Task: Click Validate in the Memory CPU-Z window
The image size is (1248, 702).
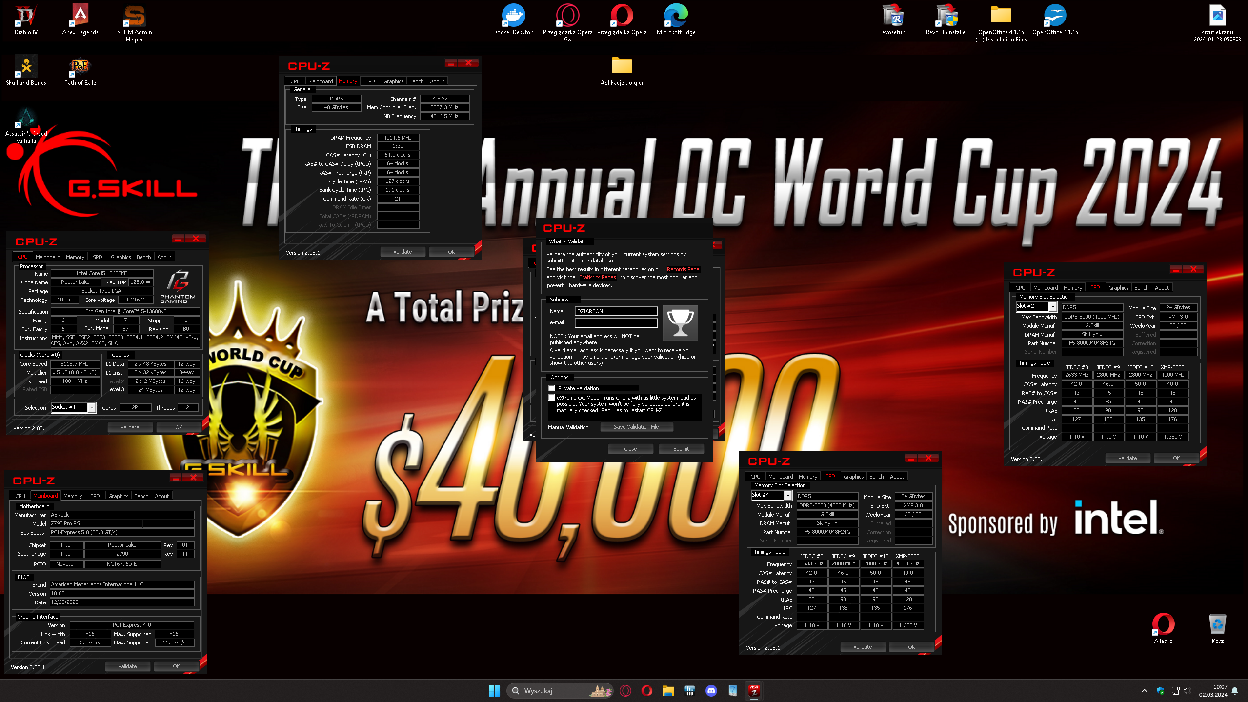Action: [403, 252]
